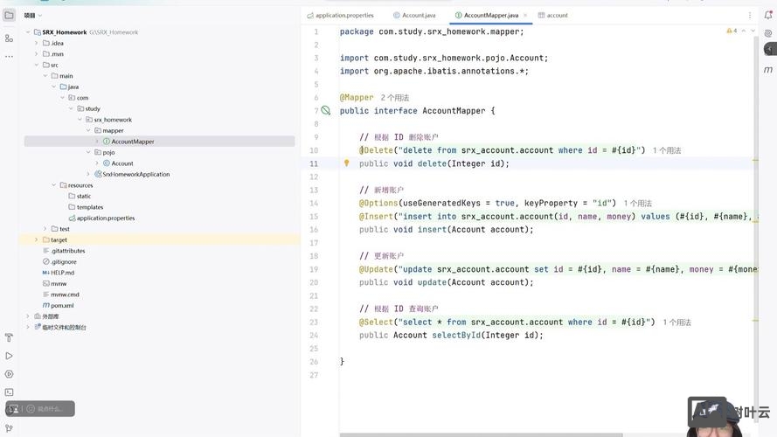
Task: Click the editor horizontal scrollbar
Action: [481, 434]
